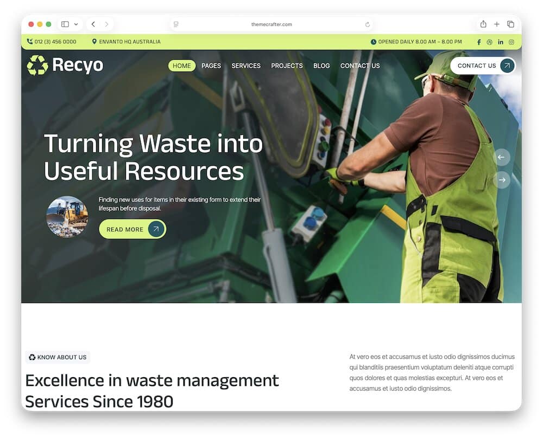This screenshot has height=439, width=543.
Task: Open the Facebook social icon
Action: 479,42
